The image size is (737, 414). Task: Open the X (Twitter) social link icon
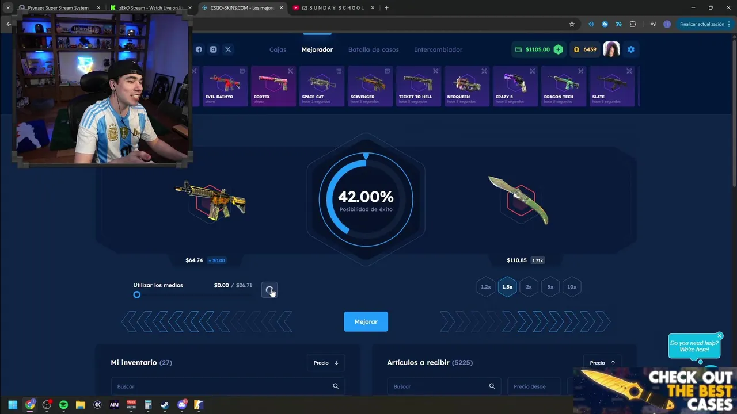[x=228, y=49]
